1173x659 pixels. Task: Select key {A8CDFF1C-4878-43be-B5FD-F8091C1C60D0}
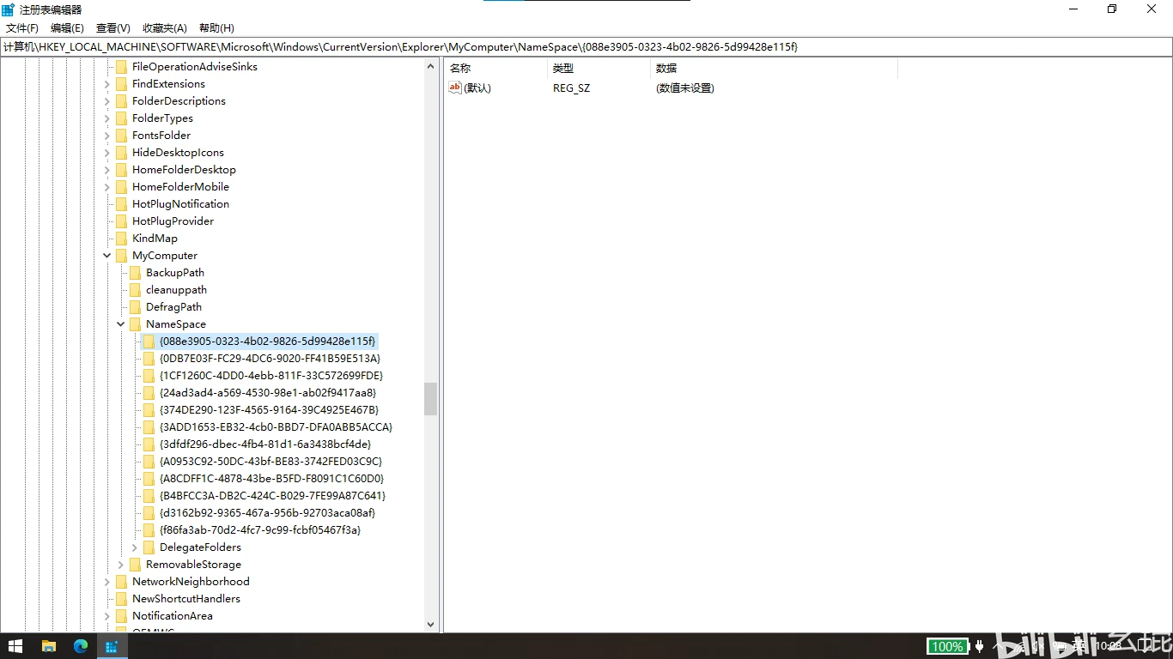[271, 479]
